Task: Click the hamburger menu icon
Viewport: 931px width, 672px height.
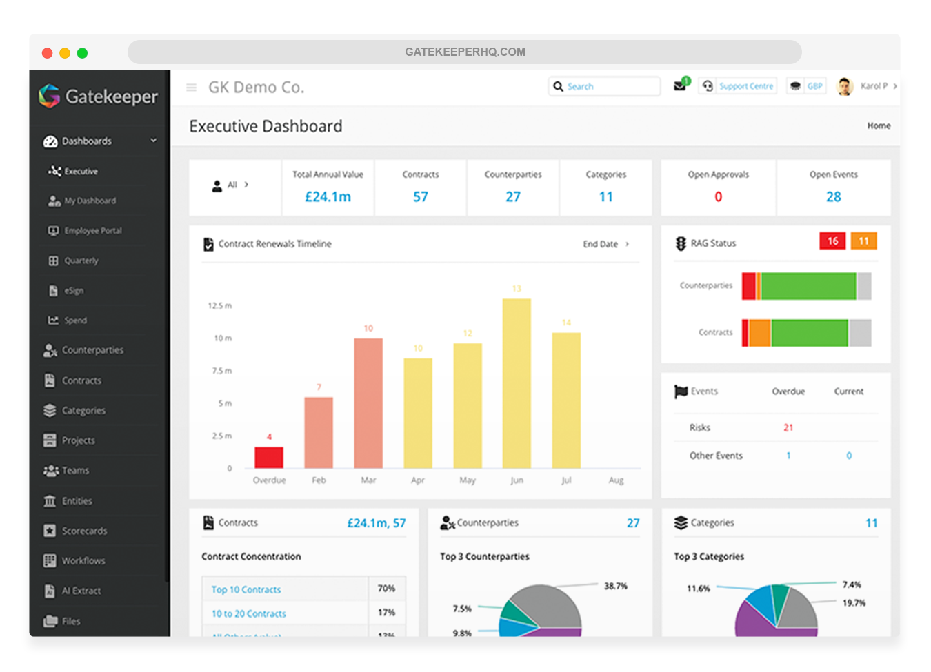Action: tap(192, 88)
